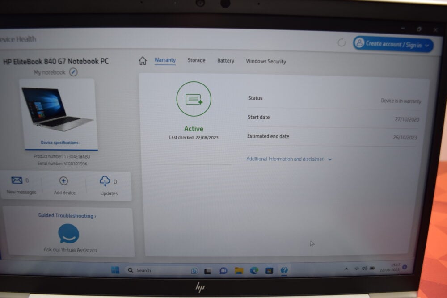Open Updates cloud download icon
447x298 pixels.
pyautogui.click(x=105, y=181)
